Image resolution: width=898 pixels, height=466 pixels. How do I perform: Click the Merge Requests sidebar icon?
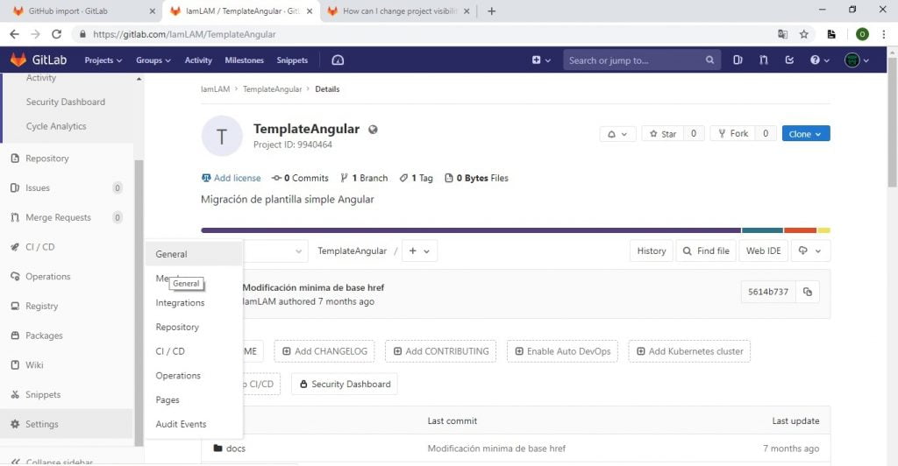coord(15,217)
